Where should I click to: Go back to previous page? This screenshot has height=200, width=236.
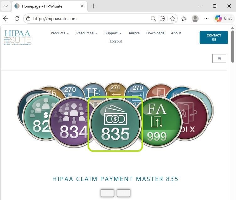(6, 19)
